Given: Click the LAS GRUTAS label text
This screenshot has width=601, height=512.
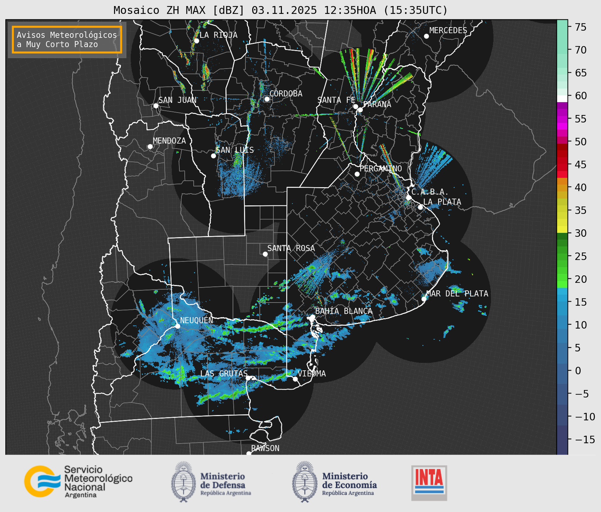Looking at the screenshot, I should click(224, 373).
